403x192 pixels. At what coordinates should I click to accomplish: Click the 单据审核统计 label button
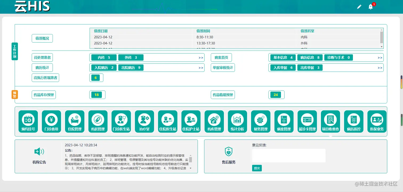click(223, 67)
